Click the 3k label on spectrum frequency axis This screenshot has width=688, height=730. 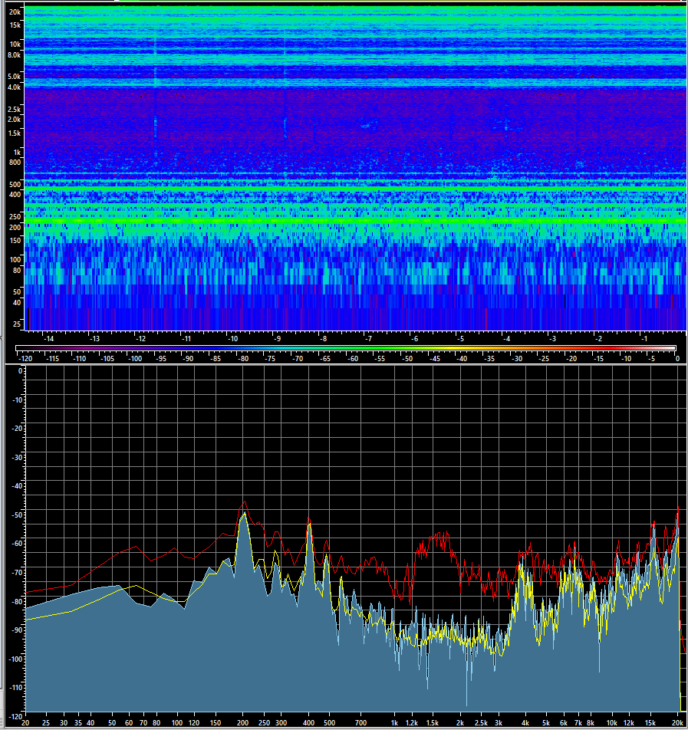pyautogui.click(x=499, y=723)
